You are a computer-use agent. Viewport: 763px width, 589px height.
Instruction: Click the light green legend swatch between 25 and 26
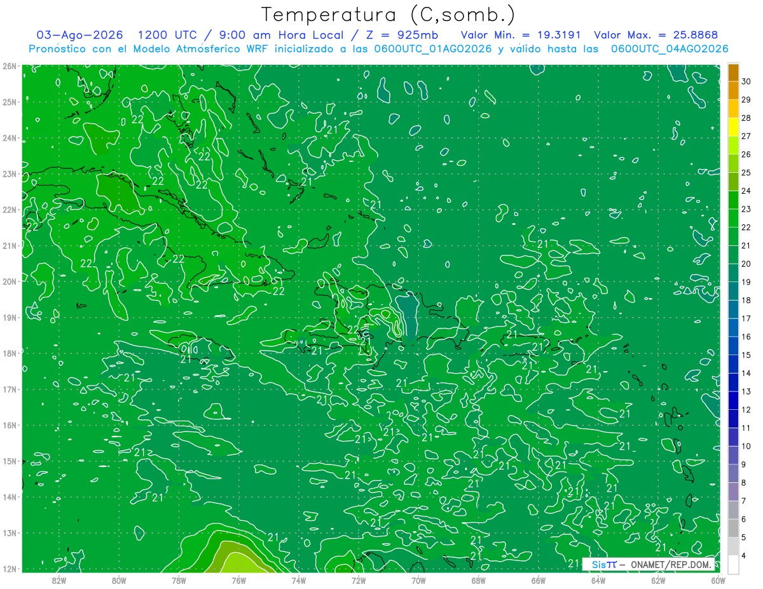[x=733, y=163]
